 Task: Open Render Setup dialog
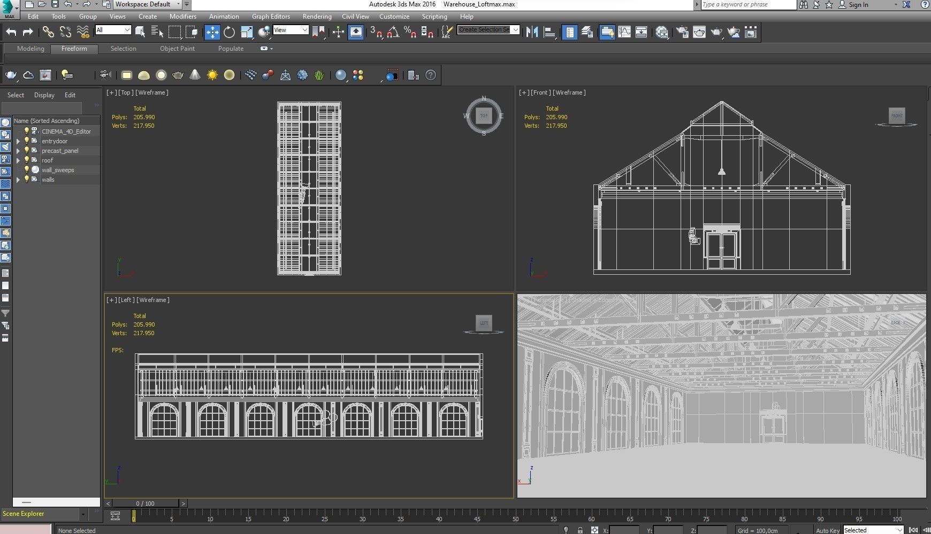682,32
